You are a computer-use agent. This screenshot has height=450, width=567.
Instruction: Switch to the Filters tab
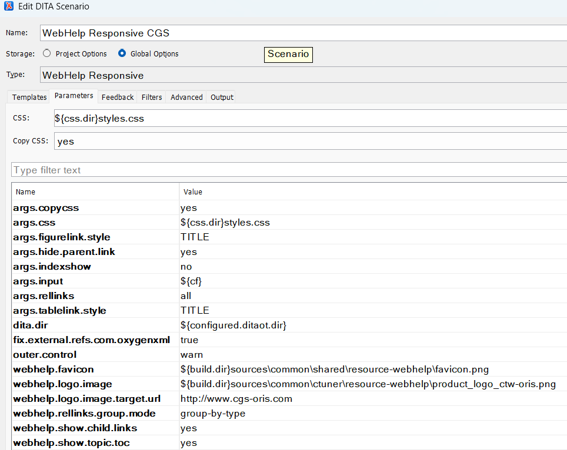(152, 97)
